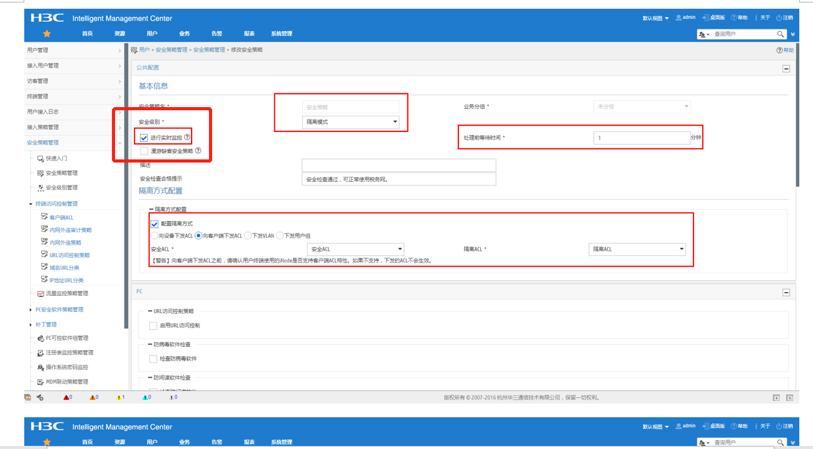The image size is (813, 449).
Task: Enable the 启用URL访问控制 checkbox
Action: point(153,326)
